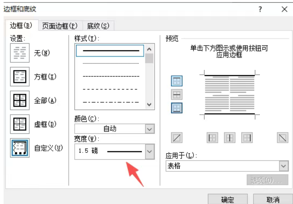Select the long-dash line style
This screenshot has width=293, height=204.
(x=111, y=89)
